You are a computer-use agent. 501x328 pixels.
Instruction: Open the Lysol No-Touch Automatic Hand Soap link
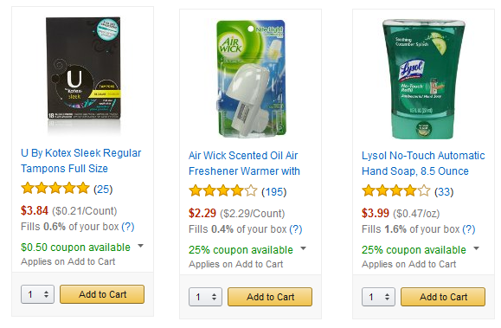[x=423, y=163]
